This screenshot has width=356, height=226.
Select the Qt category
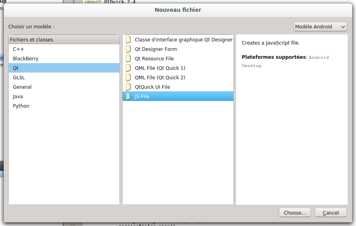[16, 68]
